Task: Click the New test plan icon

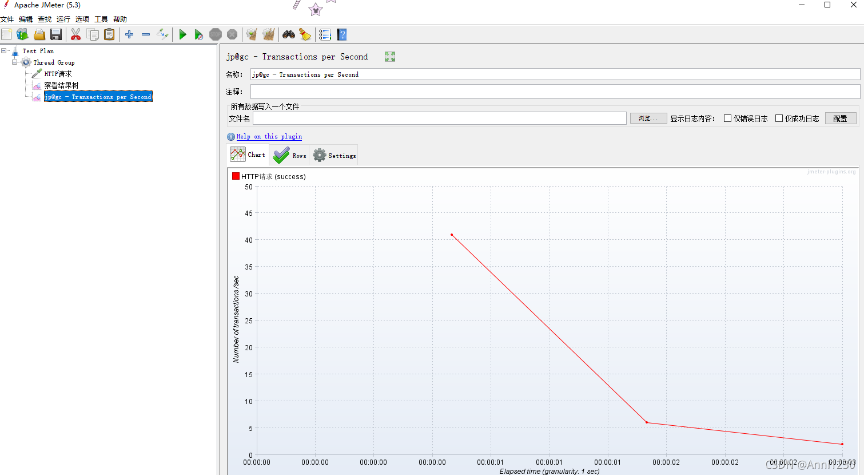Action: [6, 35]
